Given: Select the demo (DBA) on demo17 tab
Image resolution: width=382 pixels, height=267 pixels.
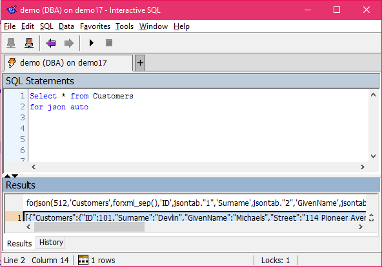Looking at the screenshot, I should click(68, 63).
